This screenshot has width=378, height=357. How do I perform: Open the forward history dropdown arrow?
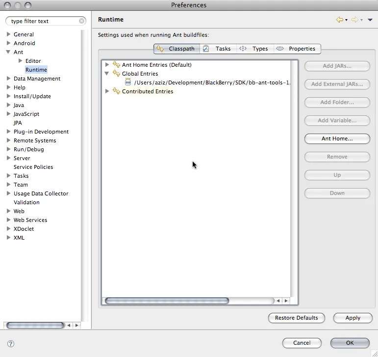(362, 20)
